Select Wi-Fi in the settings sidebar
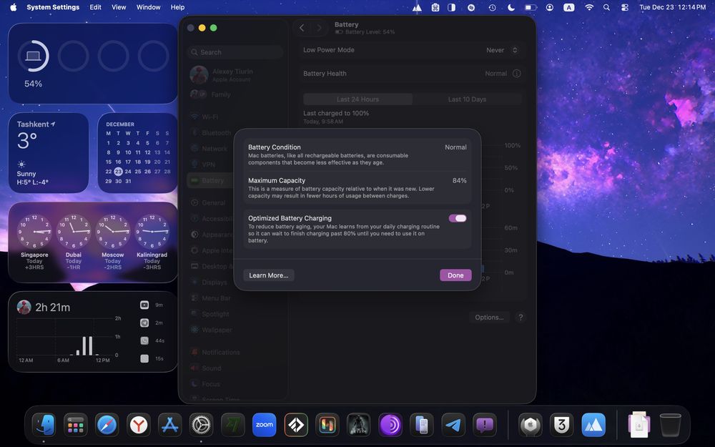The width and height of the screenshot is (715, 447). [x=236, y=117]
